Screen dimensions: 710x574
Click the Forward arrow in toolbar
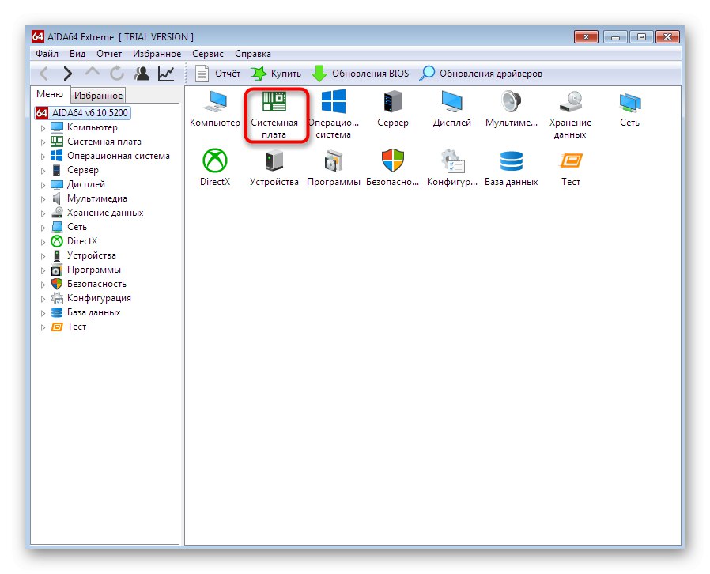[x=68, y=74]
